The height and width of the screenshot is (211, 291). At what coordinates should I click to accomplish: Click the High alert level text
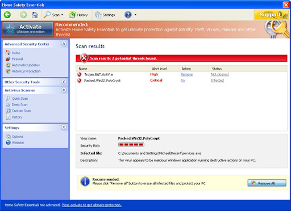click(154, 74)
